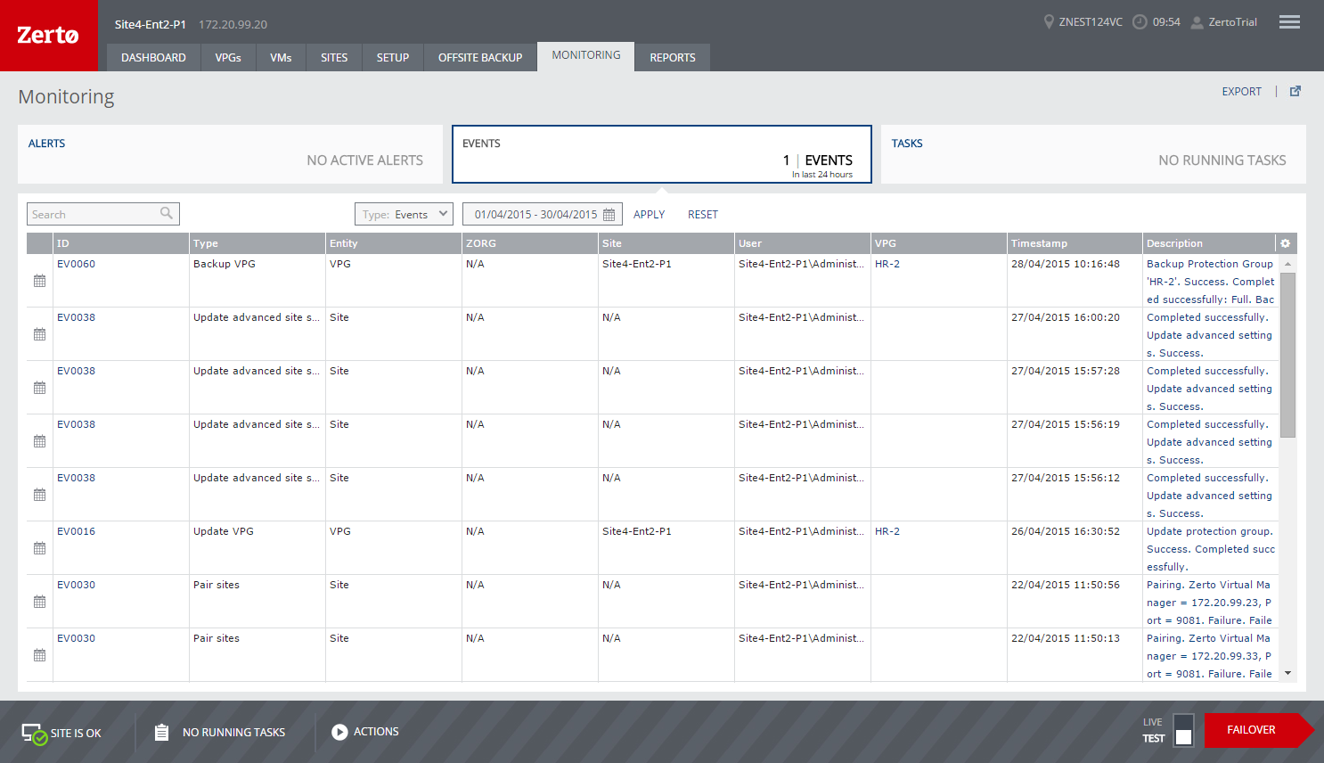The width and height of the screenshot is (1324, 763).
Task: Select the Monitoring tab
Action: click(x=586, y=55)
